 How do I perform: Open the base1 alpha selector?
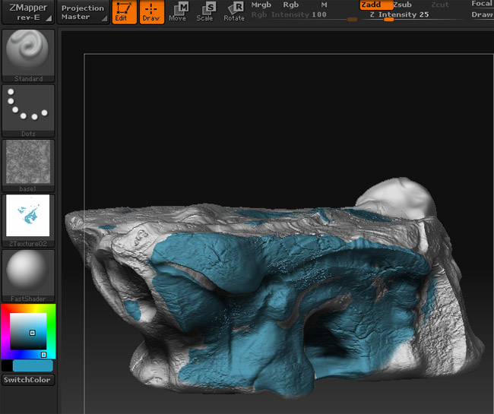(28, 162)
